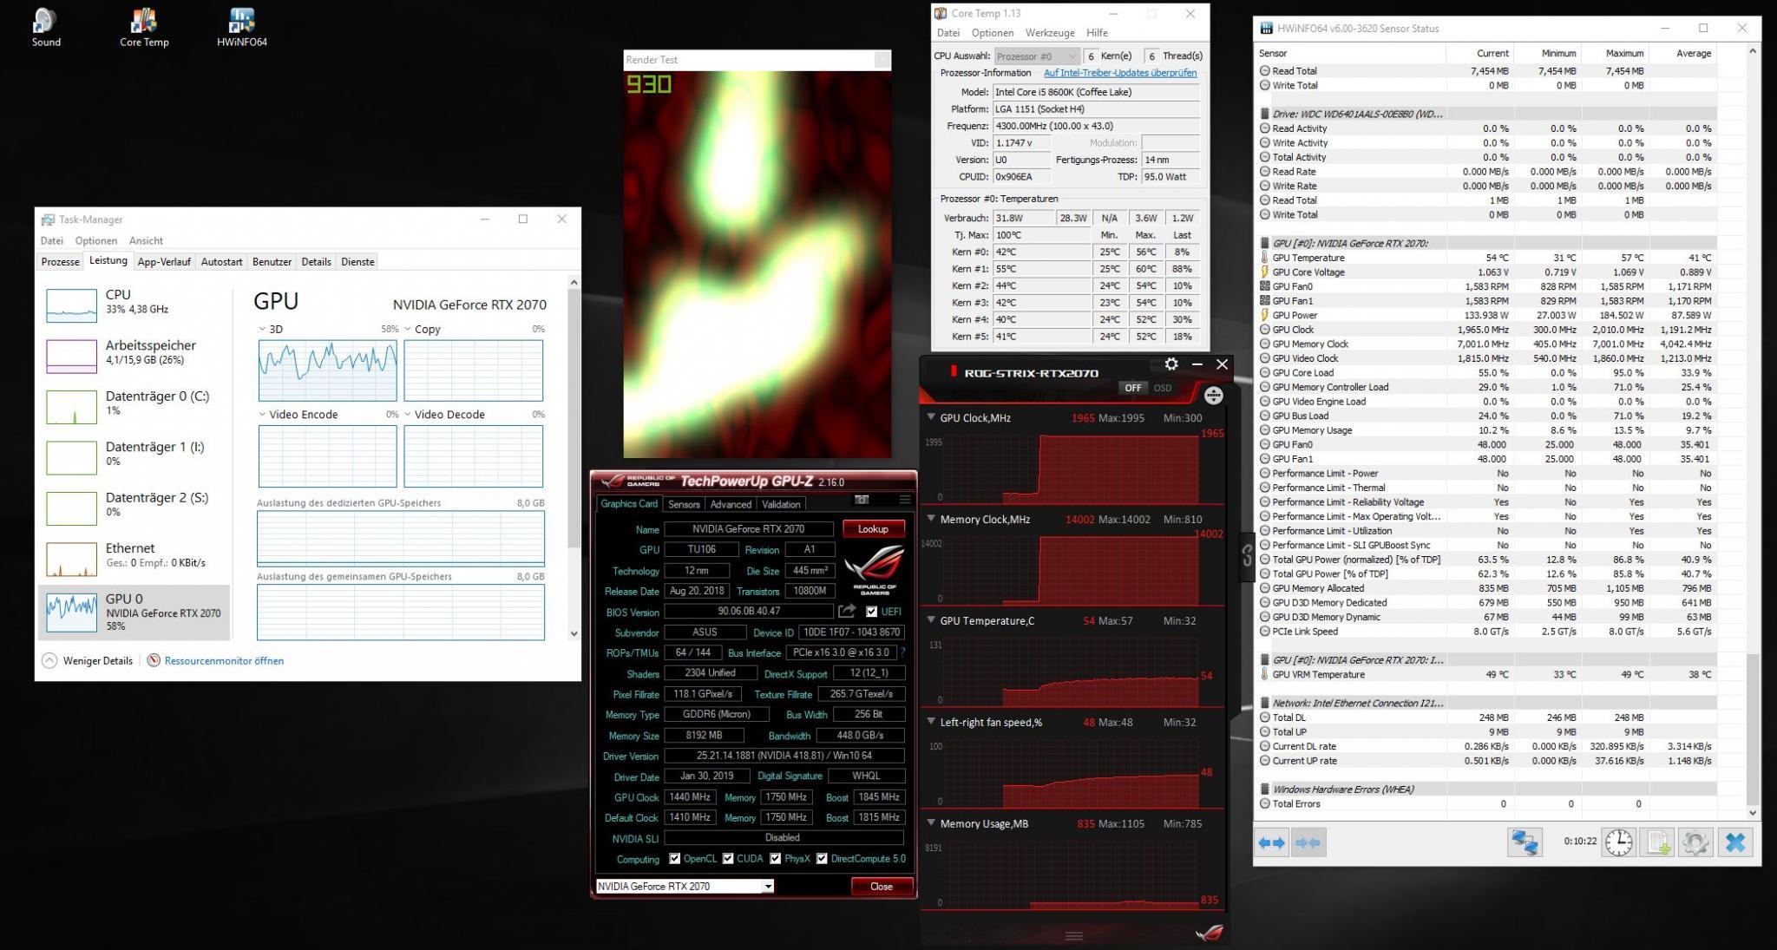The height and width of the screenshot is (950, 1777).
Task: Click the Render Test preview image
Action: 757,264
